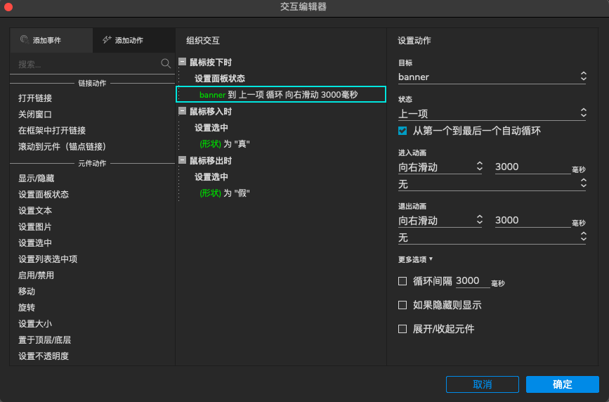Viewport: 609px width, 402px height.
Task: Collapse the 更多选项 section
Action: coord(415,259)
